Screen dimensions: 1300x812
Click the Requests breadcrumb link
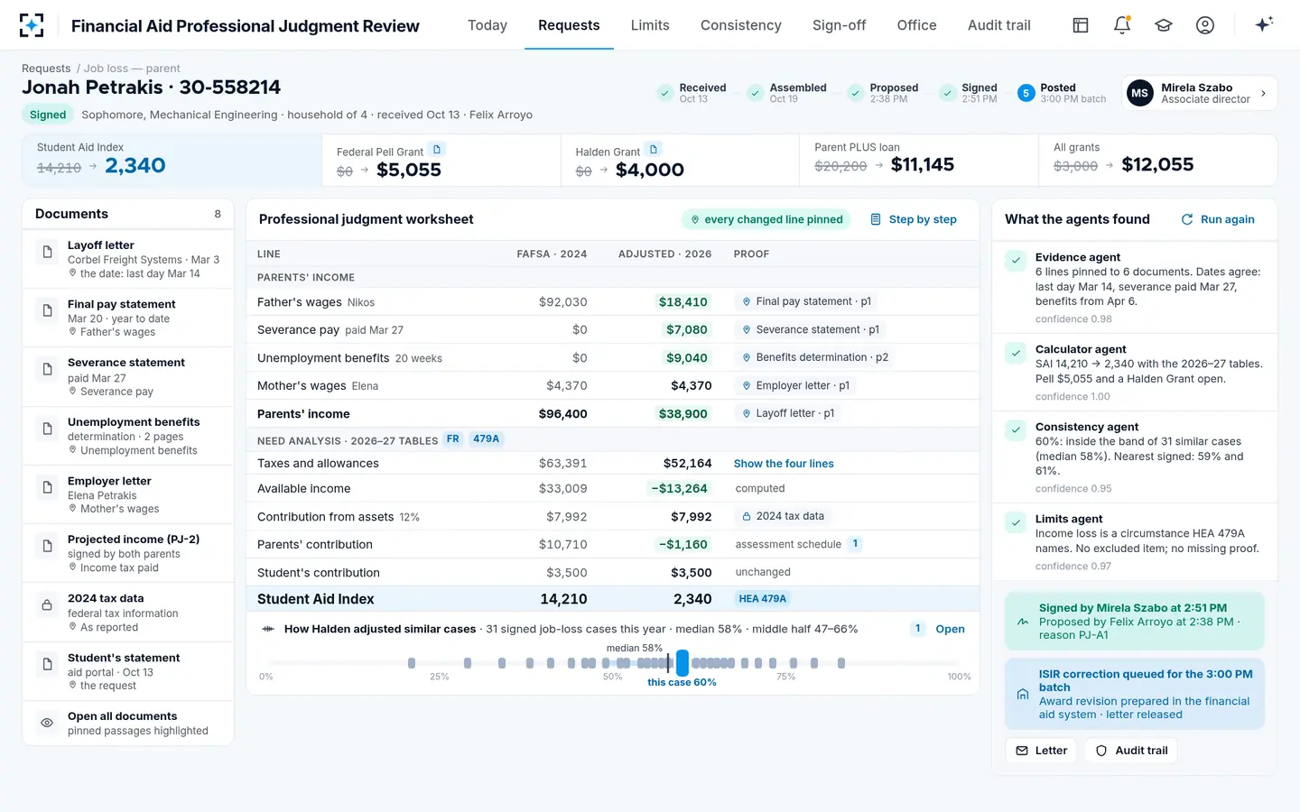[46, 69]
